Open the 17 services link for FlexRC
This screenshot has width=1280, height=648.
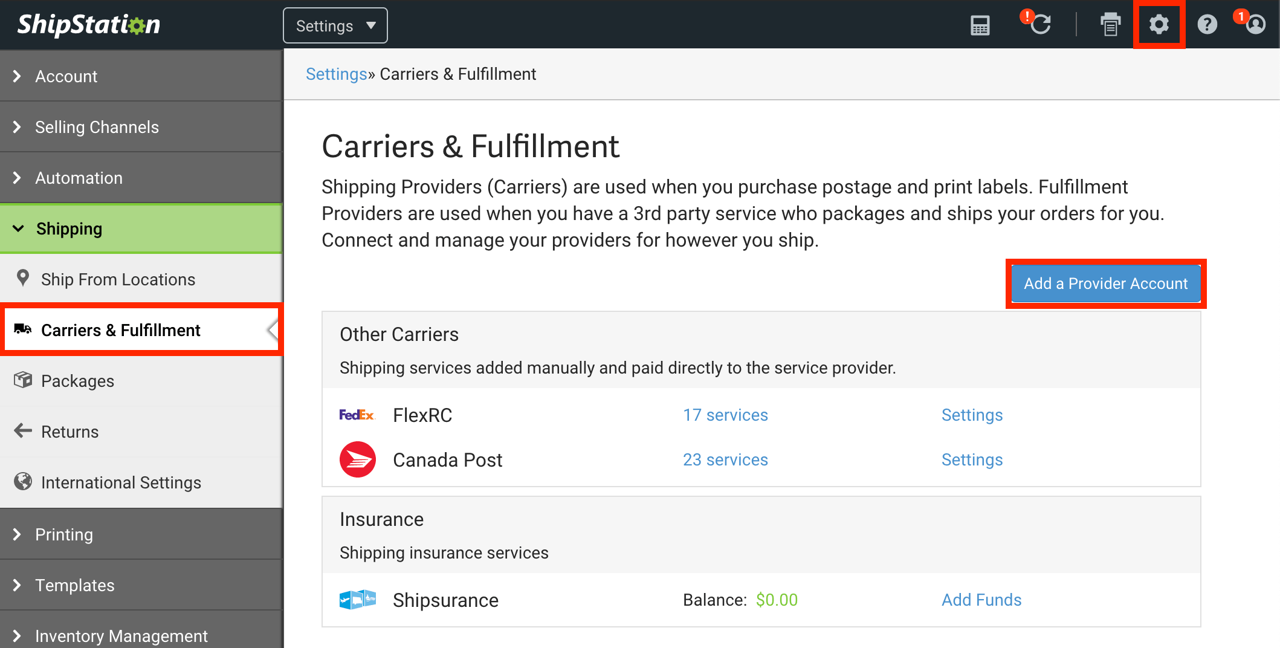[725, 415]
